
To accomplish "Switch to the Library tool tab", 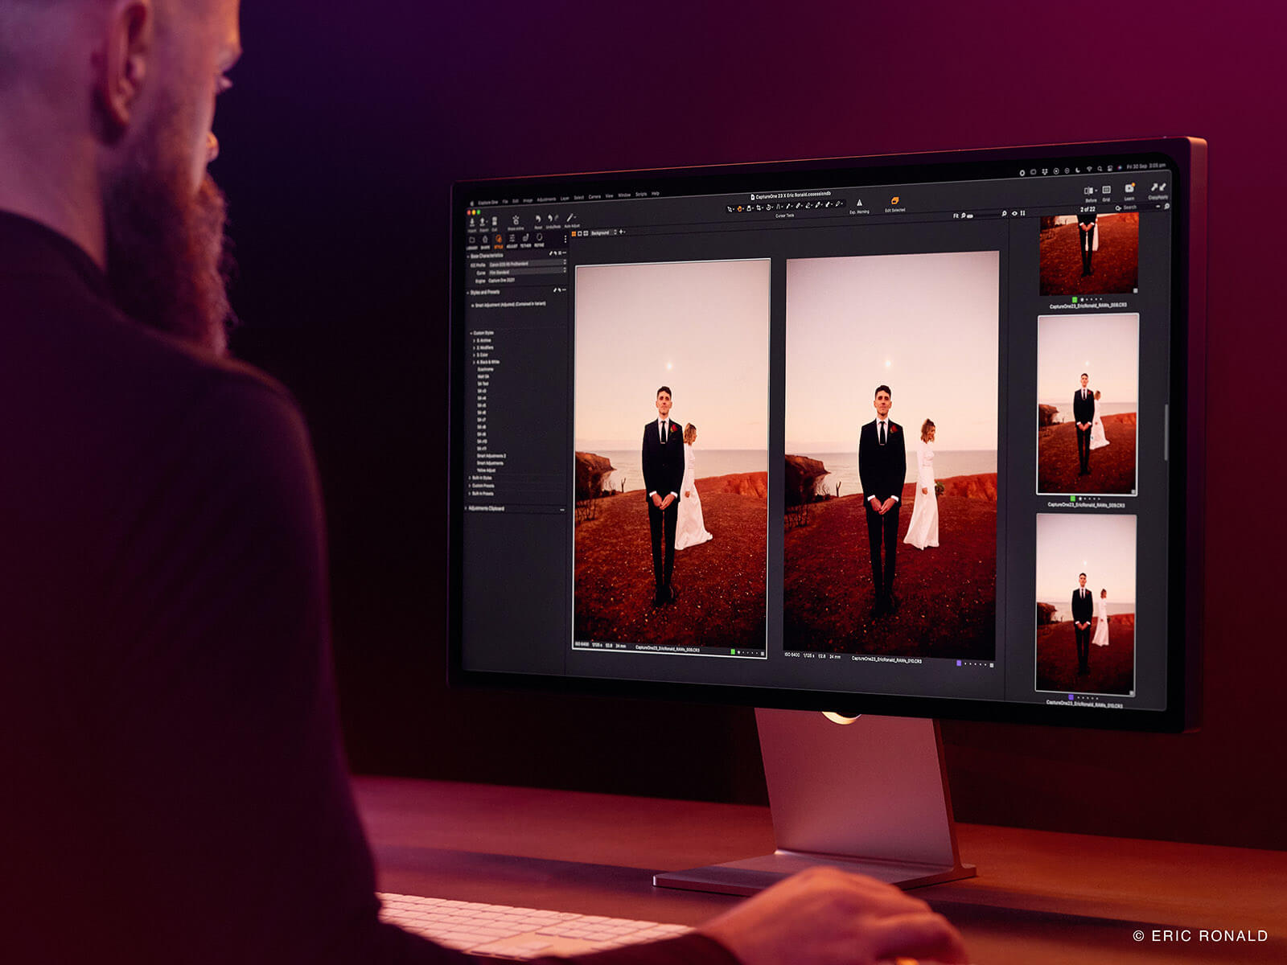I will coord(472,240).
